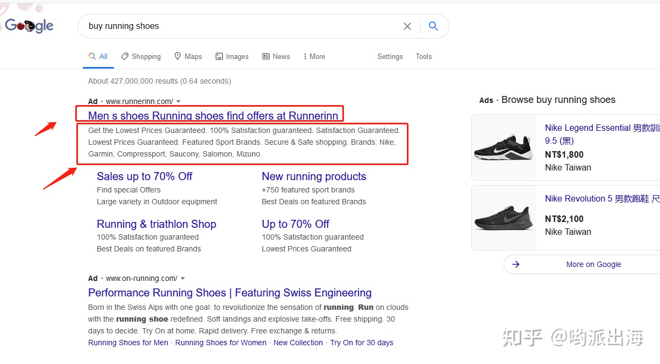Click the Nike Legend Essential shoe thumbnail

point(504,147)
